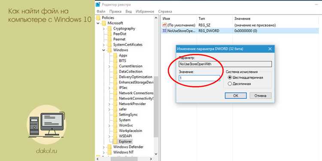Click the SystemCertificates folder icon

(x=110, y=45)
